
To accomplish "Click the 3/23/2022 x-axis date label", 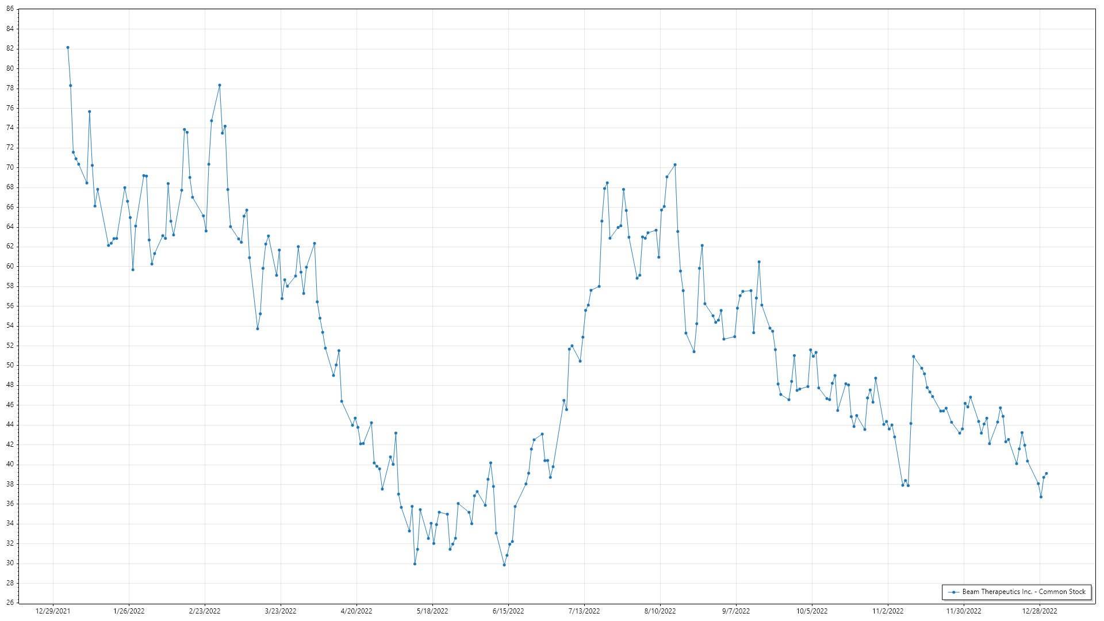I will click(281, 611).
